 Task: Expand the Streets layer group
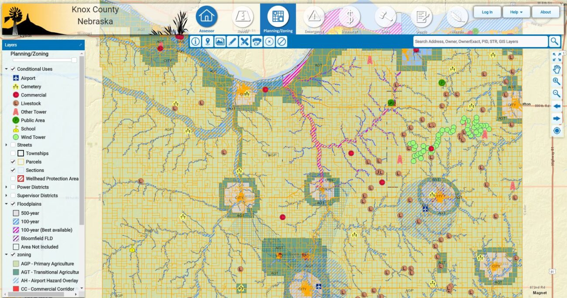6,145
